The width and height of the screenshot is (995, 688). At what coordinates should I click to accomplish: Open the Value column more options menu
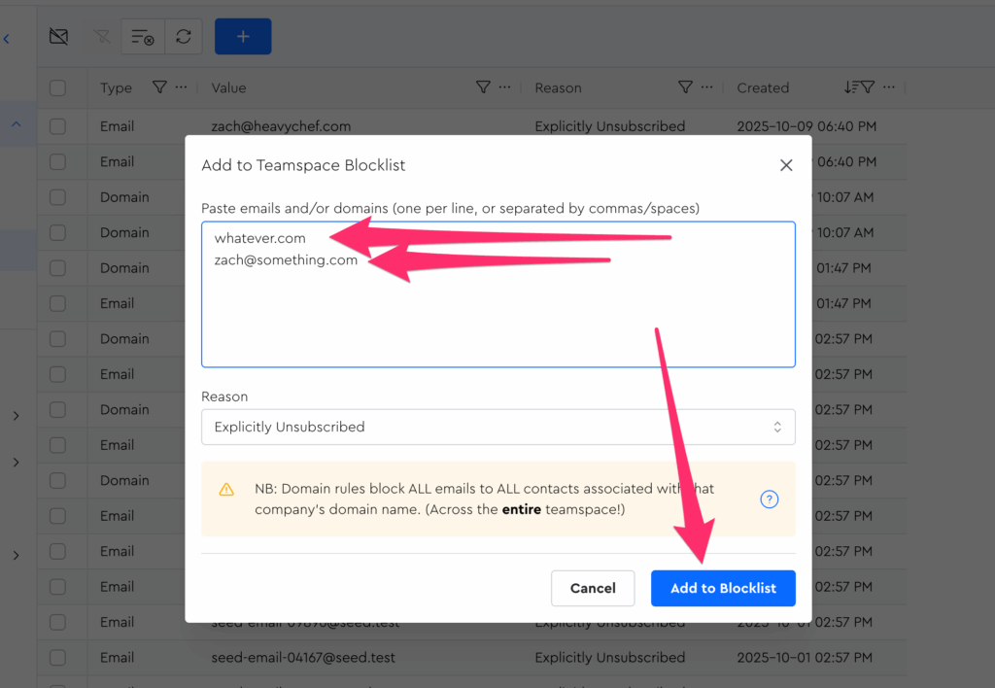[504, 87]
